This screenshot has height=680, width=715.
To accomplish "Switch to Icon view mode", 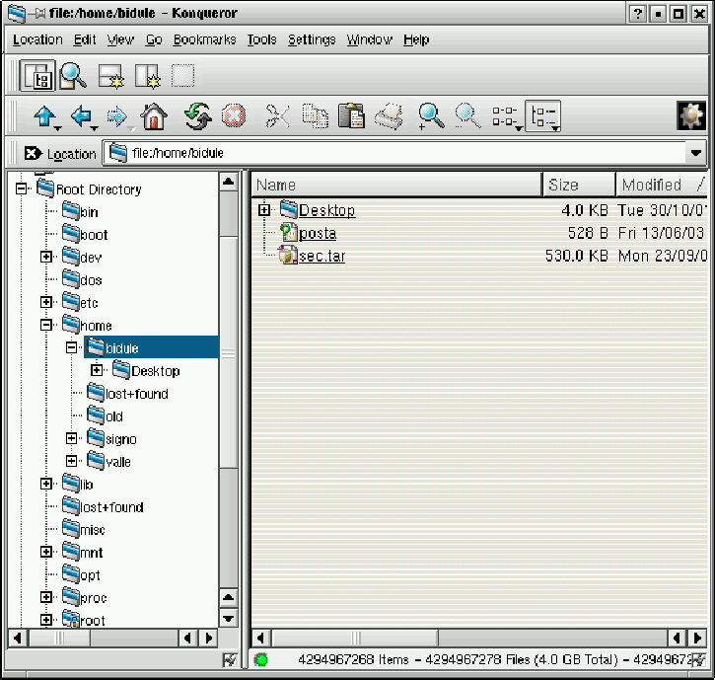I will pyautogui.click(x=505, y=116).
